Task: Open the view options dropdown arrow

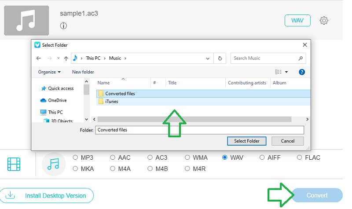Action: [x=286, y=72]
